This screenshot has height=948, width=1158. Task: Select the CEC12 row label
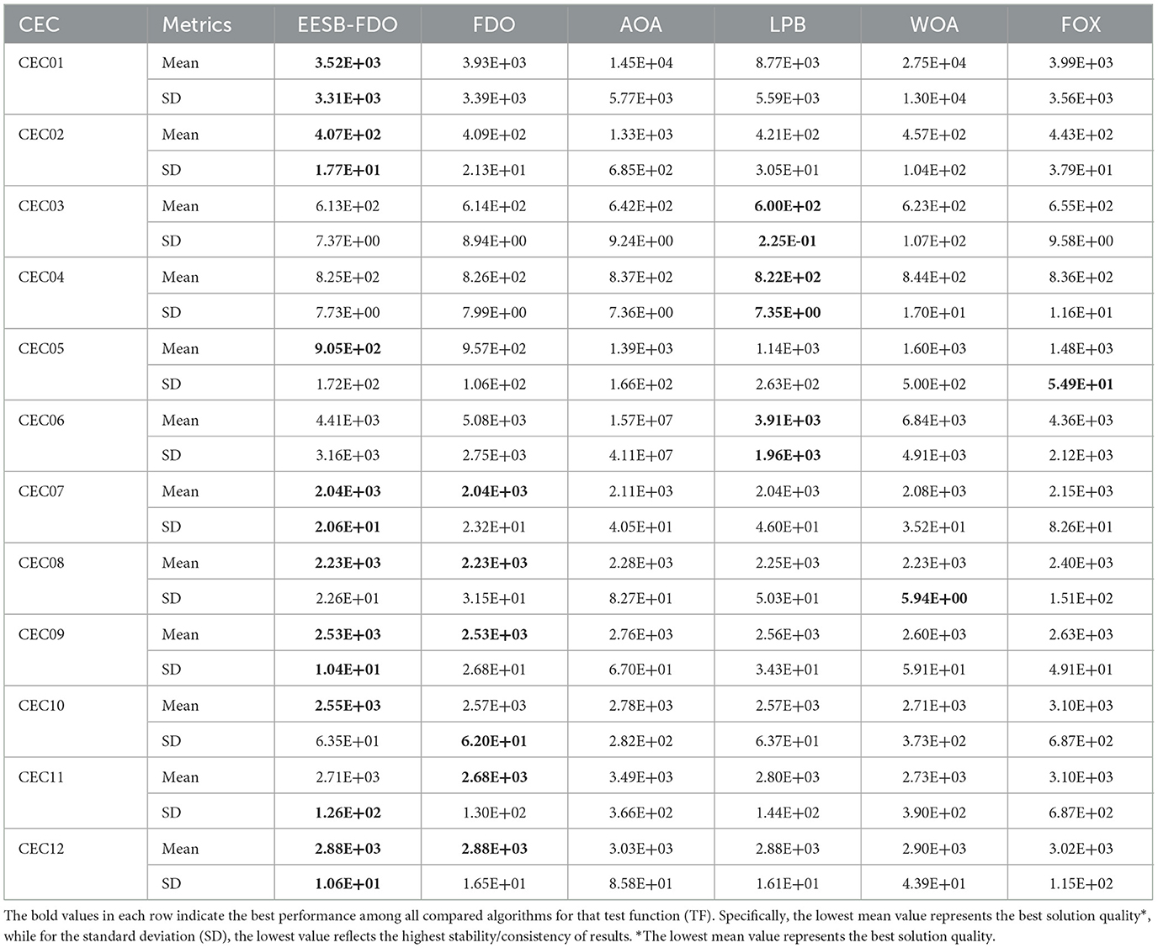41,849
